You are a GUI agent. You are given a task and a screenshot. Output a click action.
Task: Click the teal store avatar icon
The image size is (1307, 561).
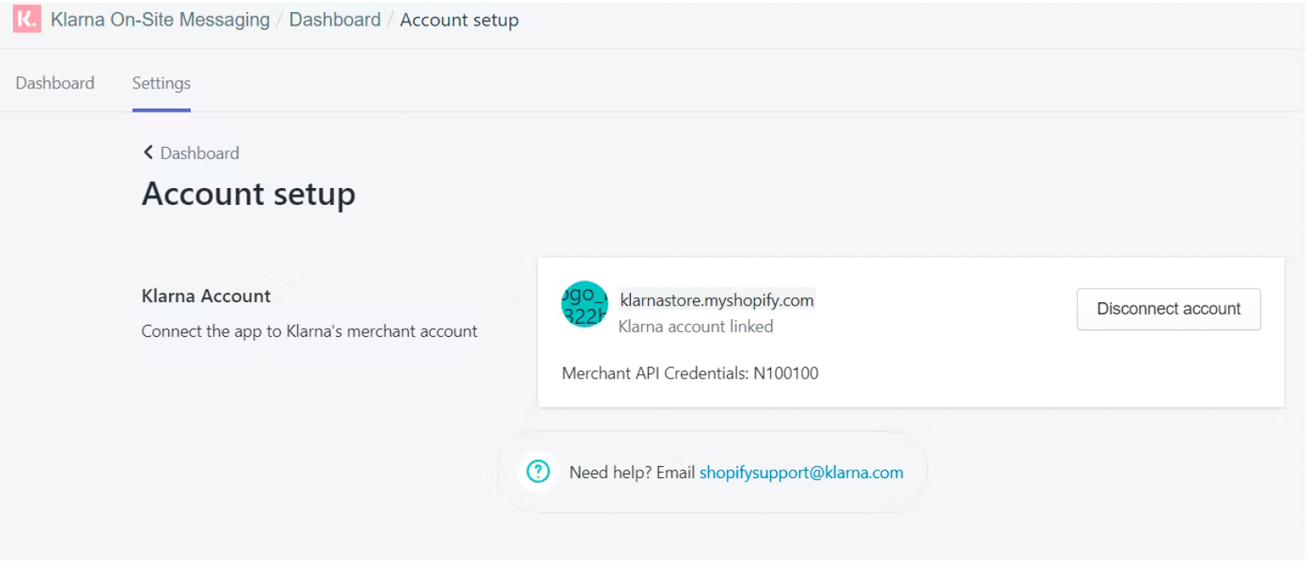click(584, 305)
